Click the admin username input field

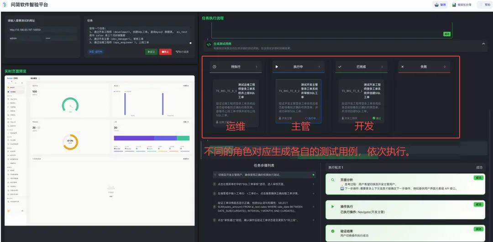[25, 38]
